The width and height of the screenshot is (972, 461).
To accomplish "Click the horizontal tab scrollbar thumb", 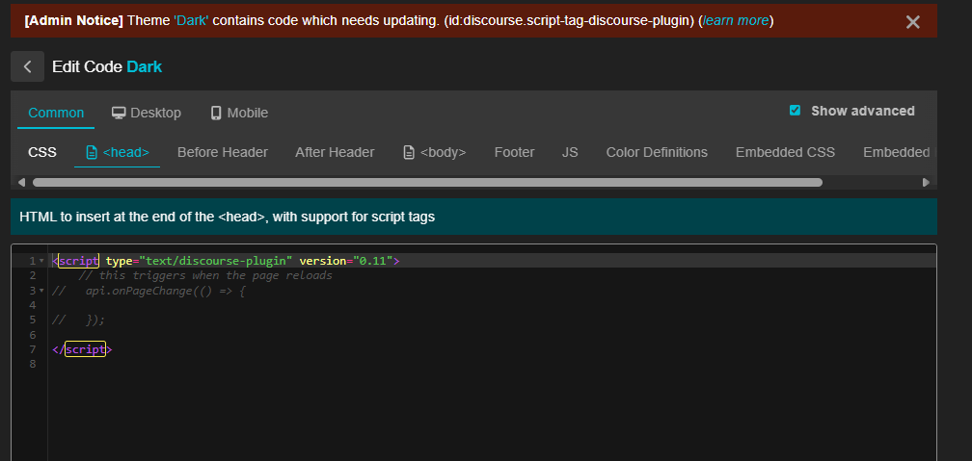I will tap(427, 182).
